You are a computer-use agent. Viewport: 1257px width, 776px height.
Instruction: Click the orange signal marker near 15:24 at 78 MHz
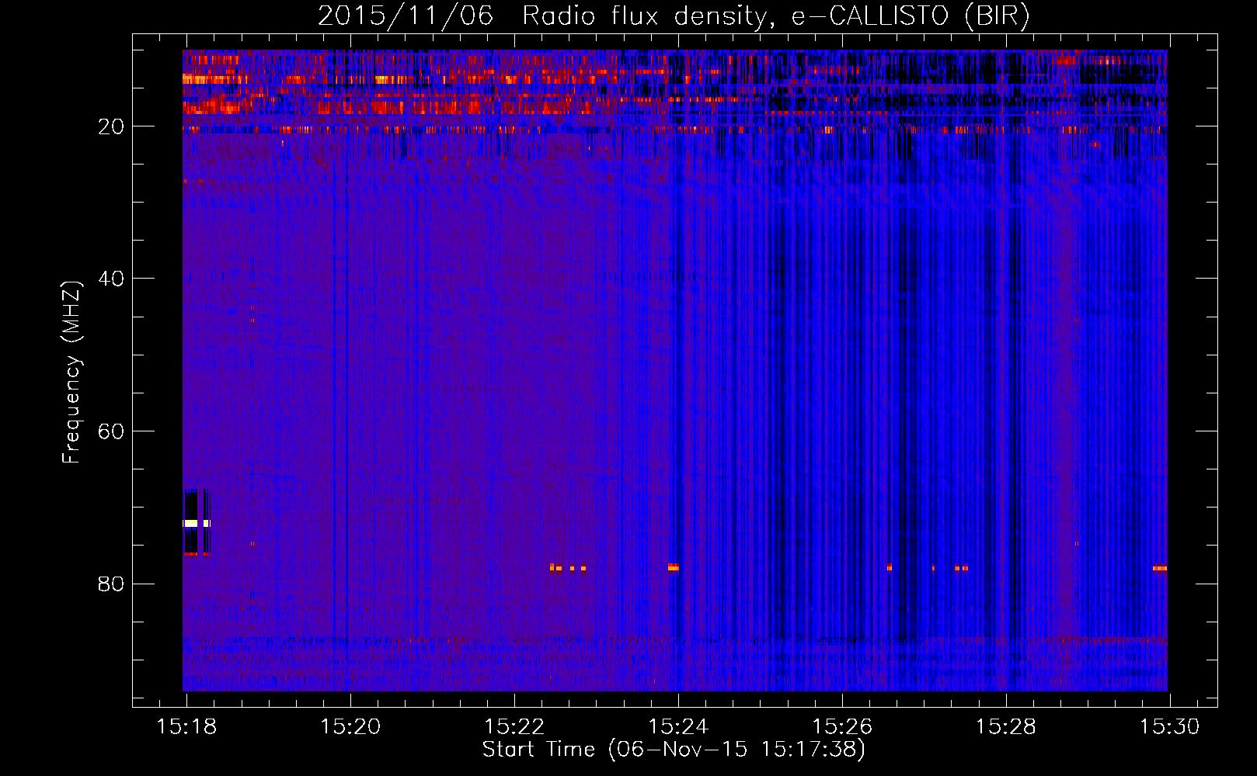673,567
